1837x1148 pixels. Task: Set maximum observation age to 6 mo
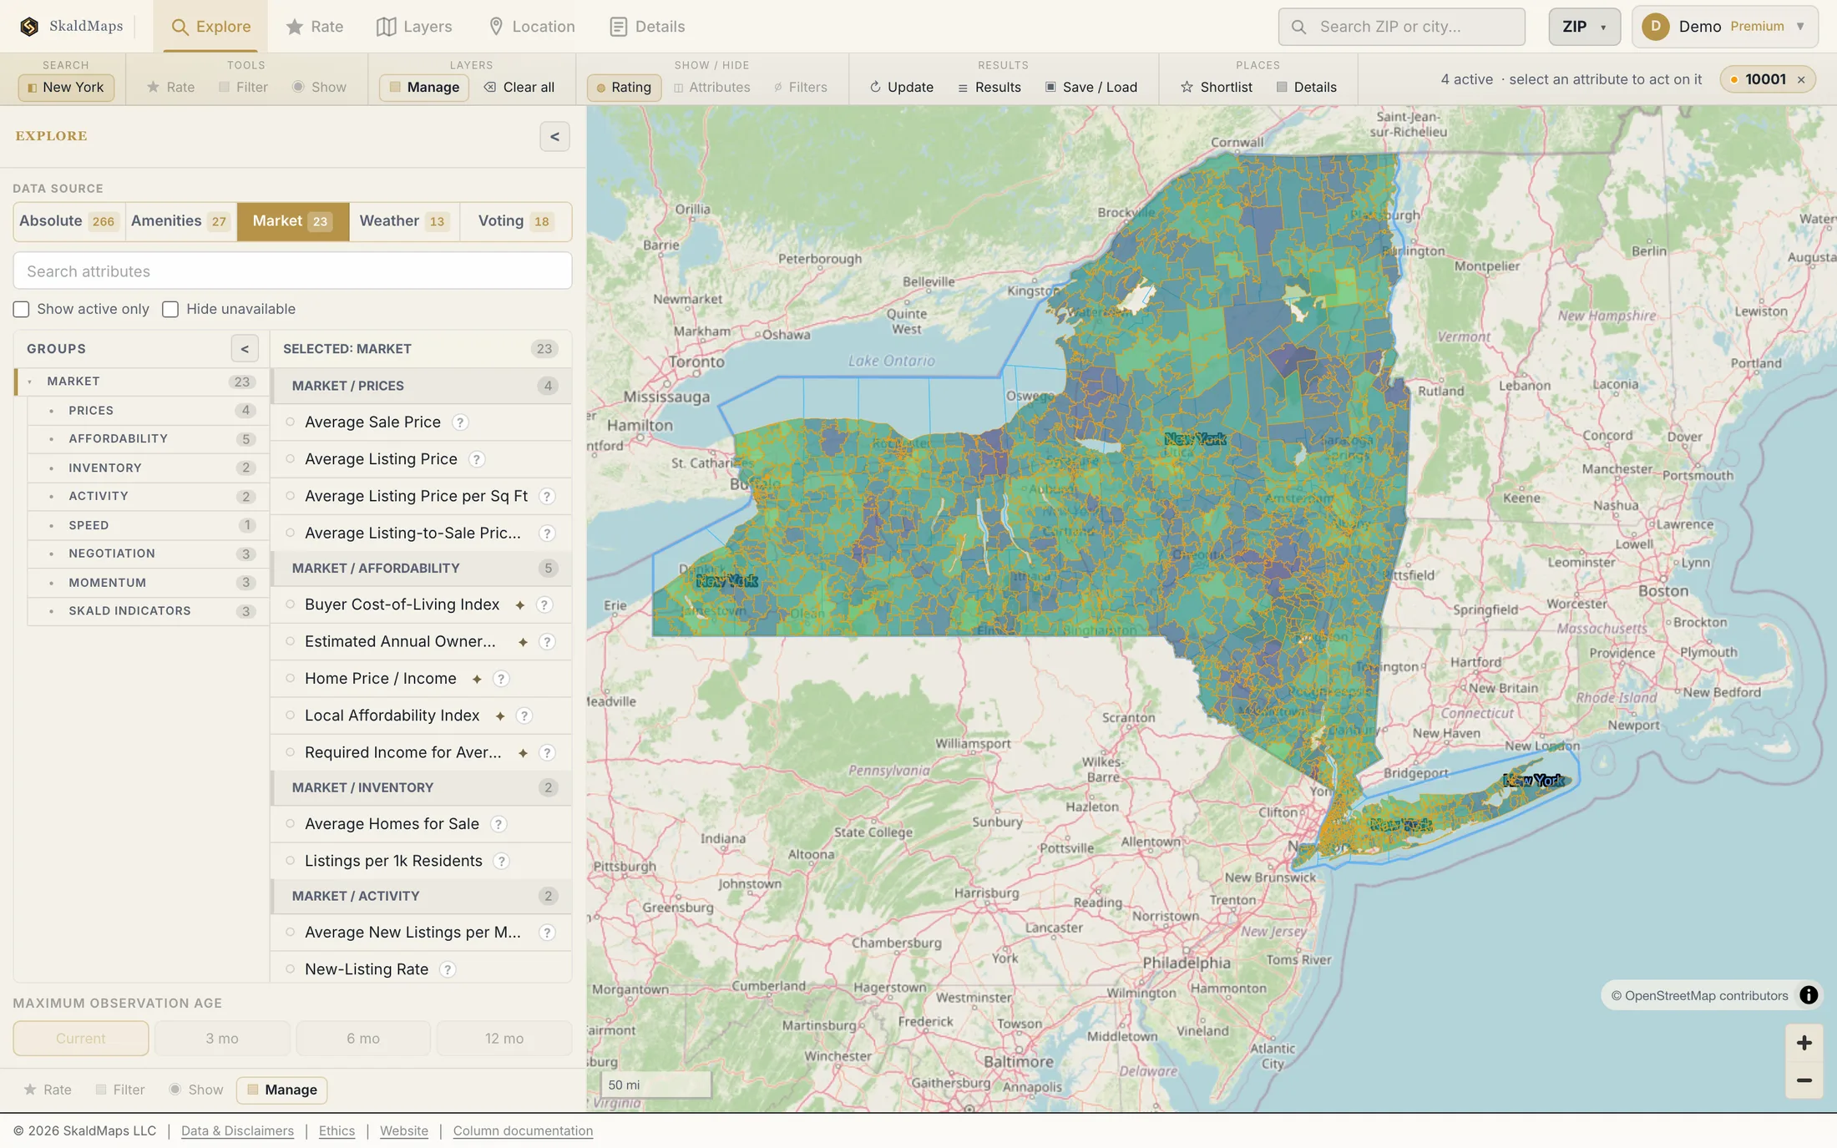(363, 1039)
